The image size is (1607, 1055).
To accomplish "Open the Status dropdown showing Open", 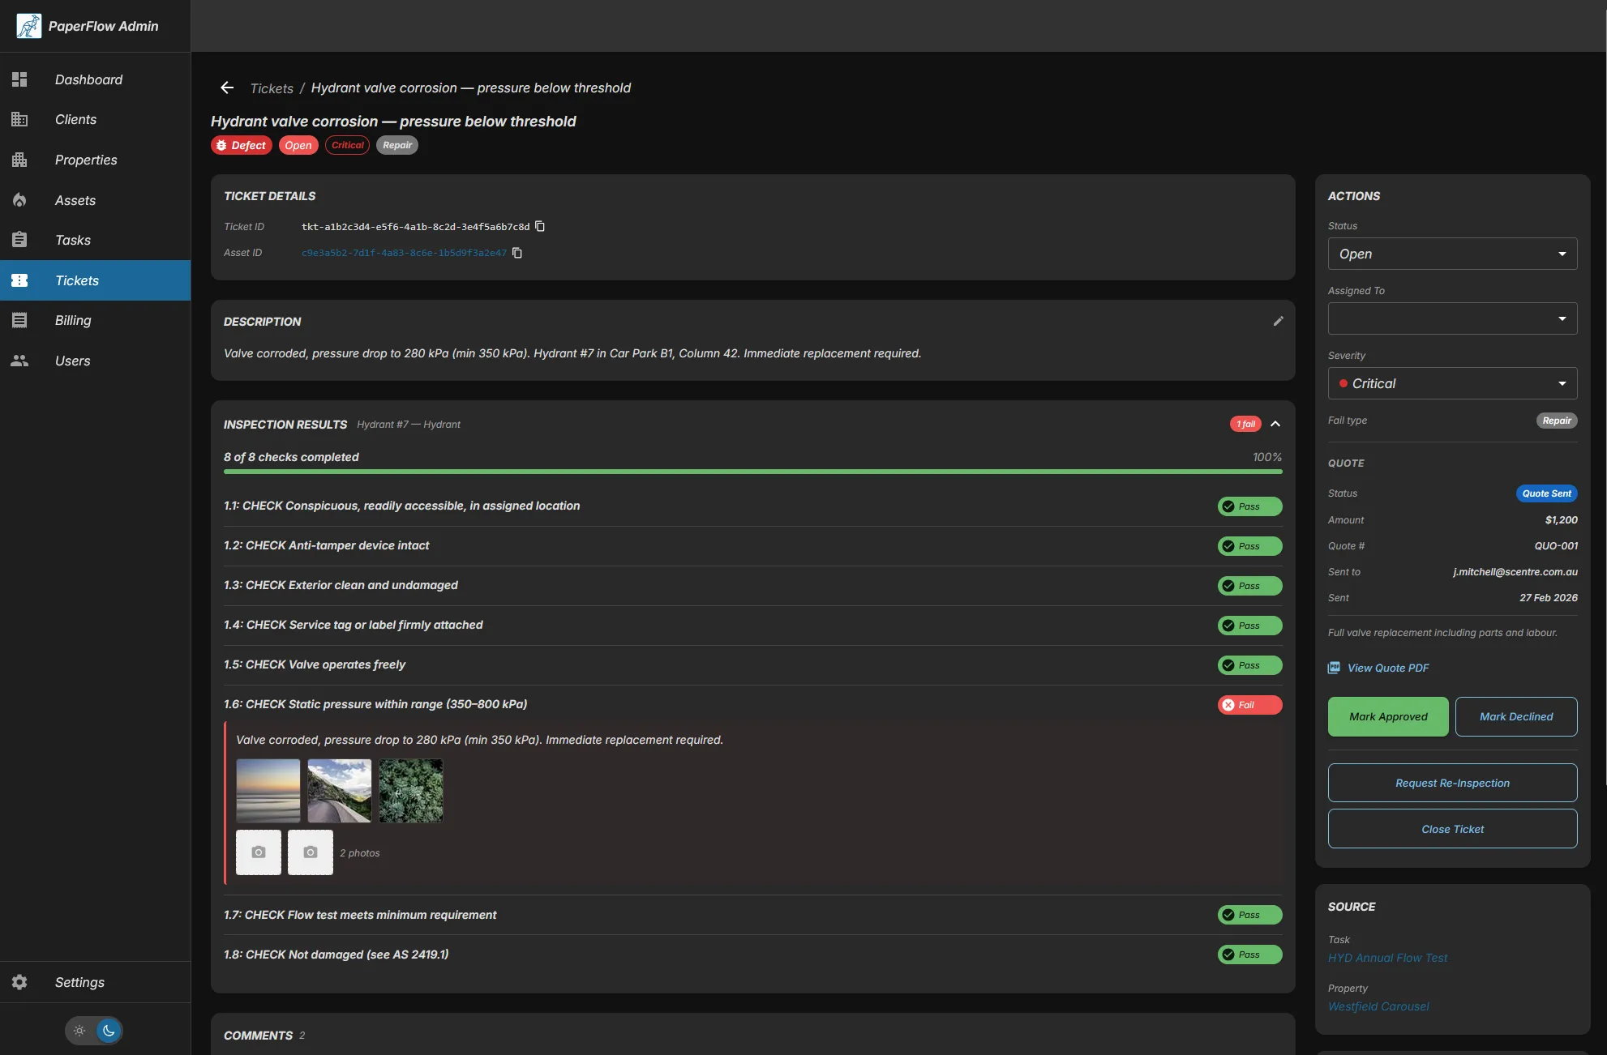I will pyautogui.click(x=1451, y=254).
